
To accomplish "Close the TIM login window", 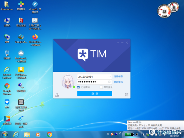I will 127,42.
